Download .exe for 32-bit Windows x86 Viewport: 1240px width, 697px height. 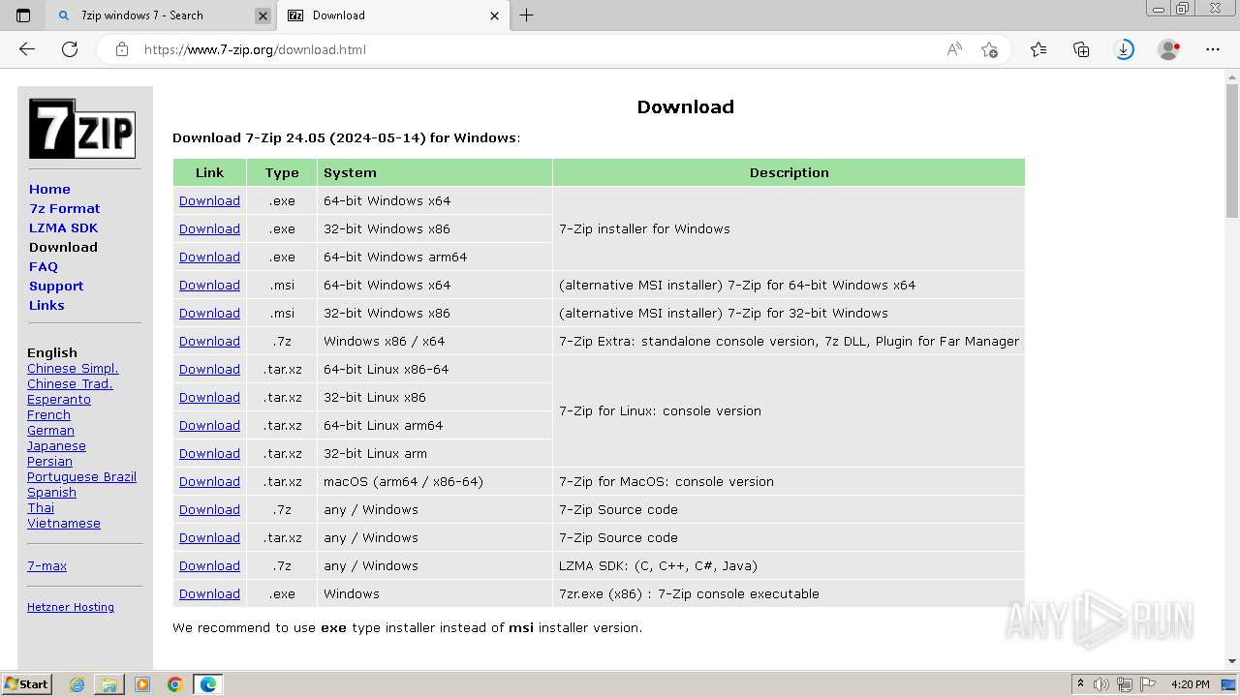pos(209,228)
